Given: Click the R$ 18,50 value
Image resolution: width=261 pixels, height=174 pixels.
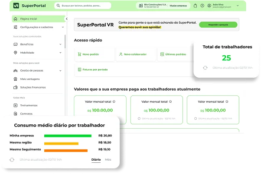Looking at the screenshot, I should [104, 142].
